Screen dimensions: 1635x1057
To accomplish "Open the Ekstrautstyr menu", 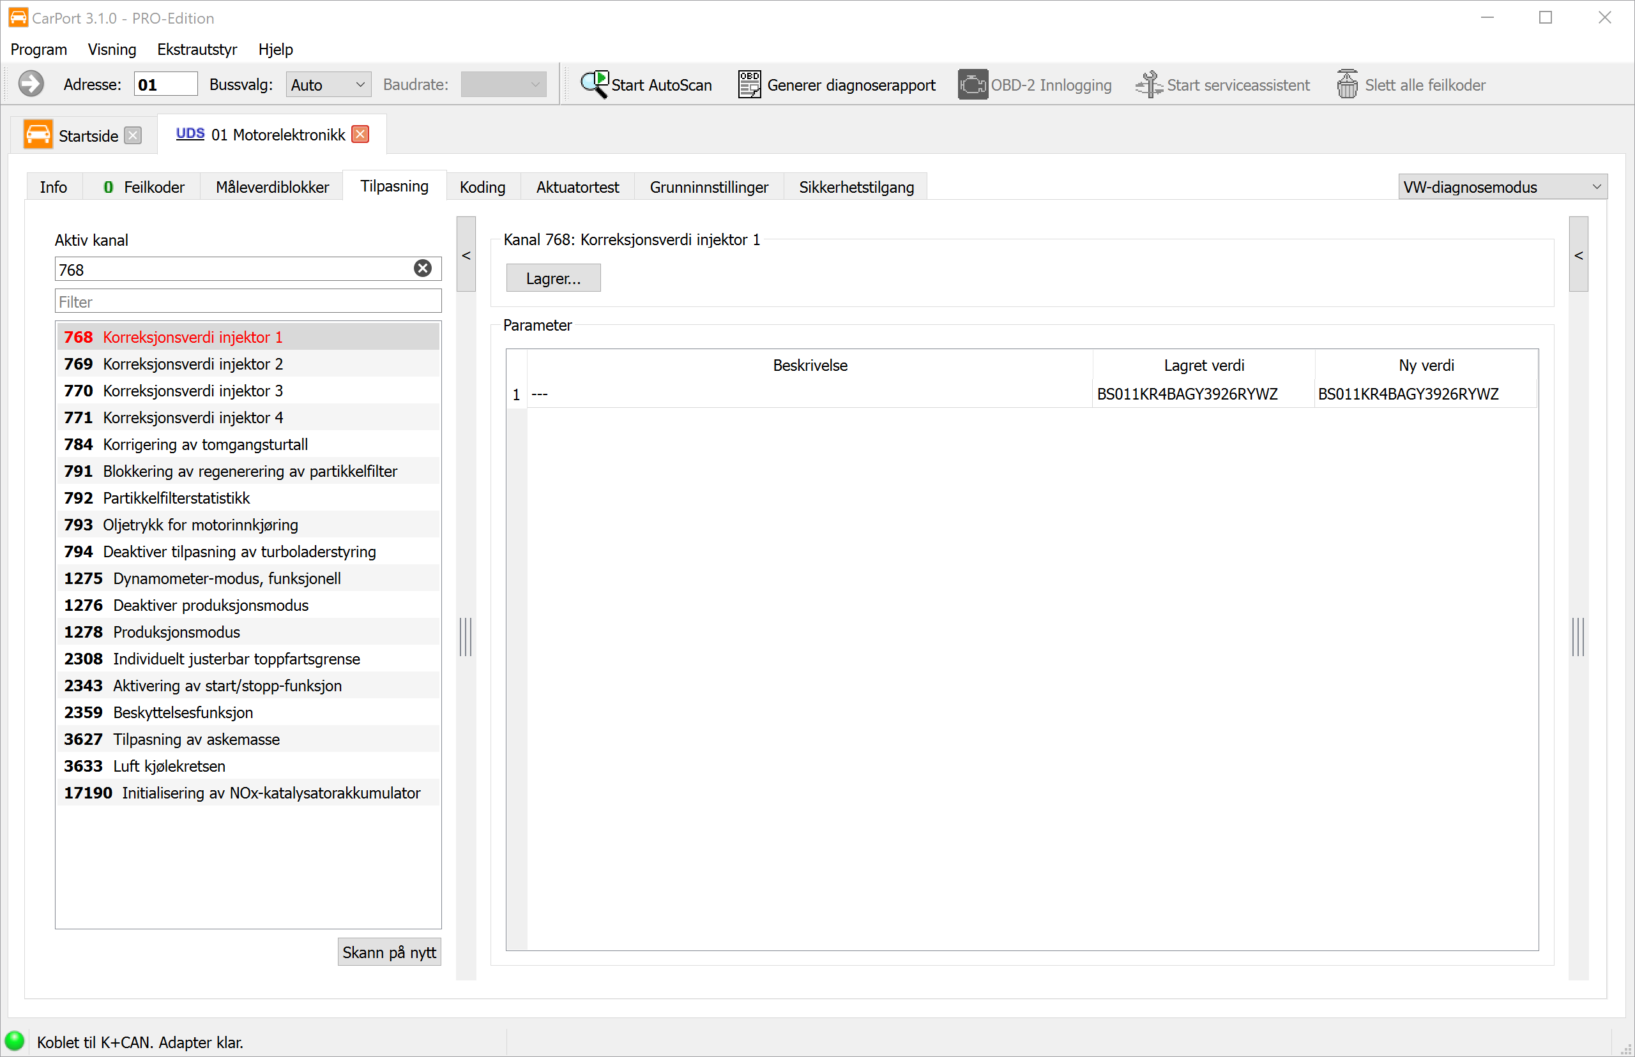I will point(197,49).
